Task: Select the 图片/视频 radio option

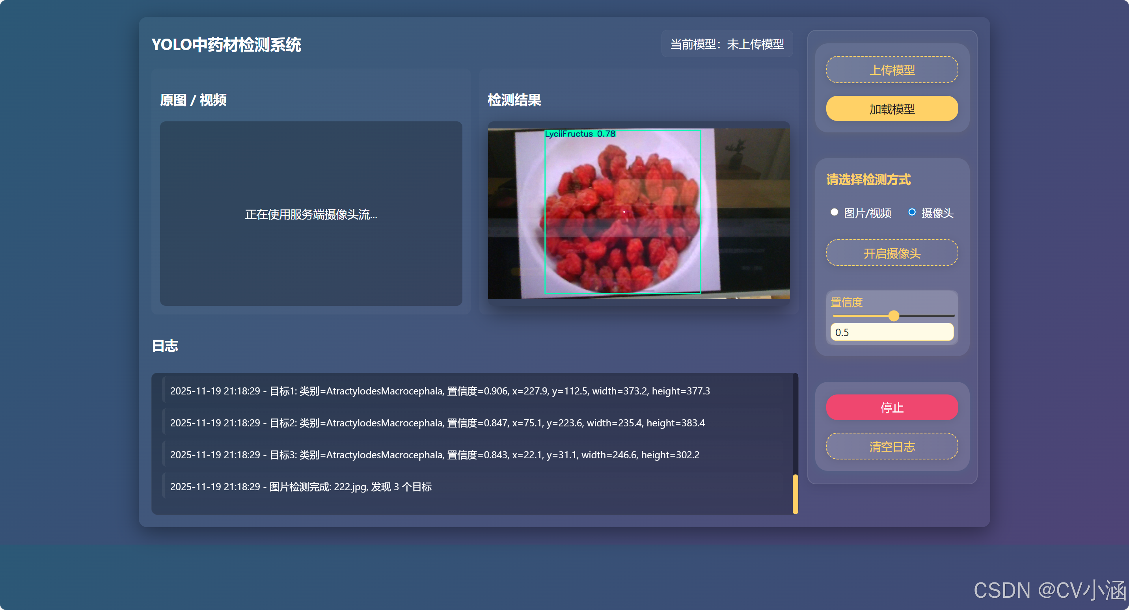Action: [x=834, y=212]
